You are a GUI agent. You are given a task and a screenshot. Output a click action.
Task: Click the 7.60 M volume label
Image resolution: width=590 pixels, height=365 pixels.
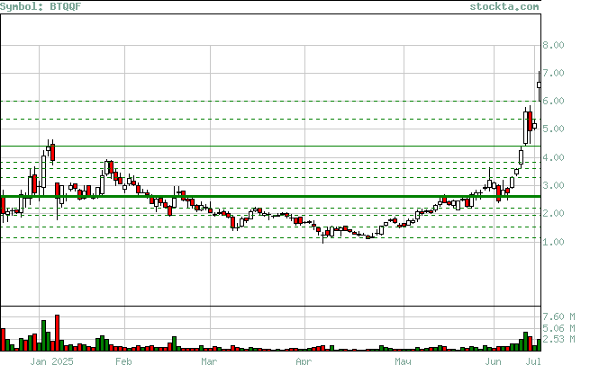[558, 316]
